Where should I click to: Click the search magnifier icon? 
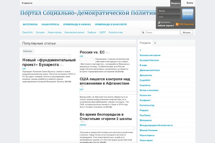pos(143,33)
